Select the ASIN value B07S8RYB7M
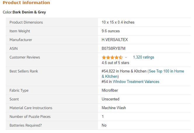The height and width of the screenshot is (133, 194). click(x=113, y=49)
